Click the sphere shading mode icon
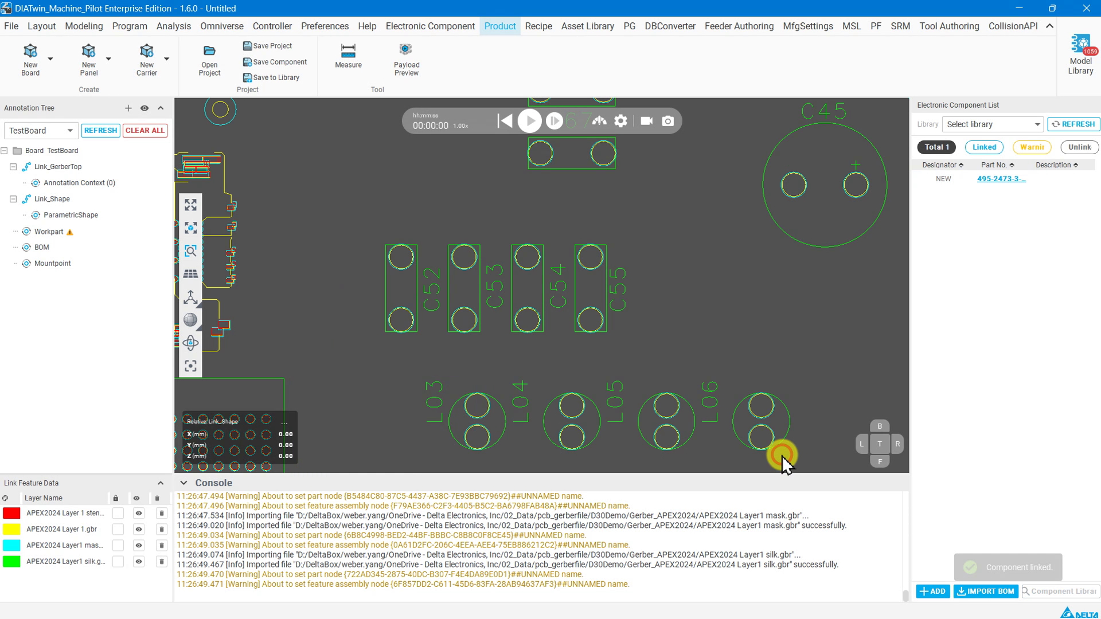 tap(190, 320)
